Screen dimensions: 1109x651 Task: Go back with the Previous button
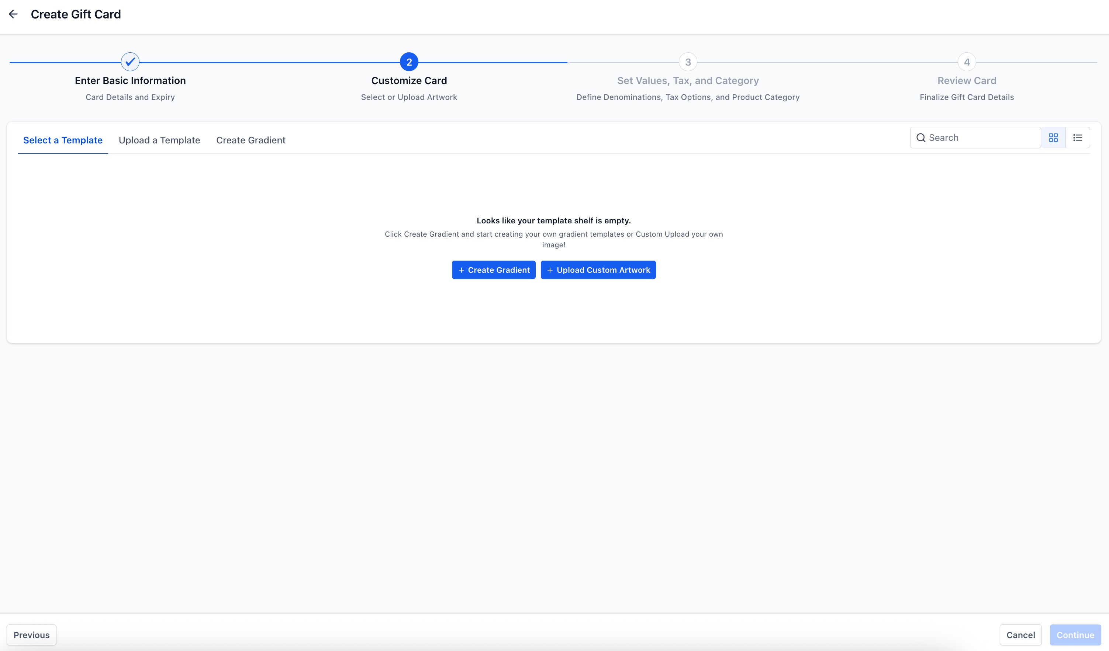[31, 635]
